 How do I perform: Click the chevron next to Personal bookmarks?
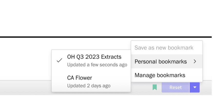(x=195, y=61)
